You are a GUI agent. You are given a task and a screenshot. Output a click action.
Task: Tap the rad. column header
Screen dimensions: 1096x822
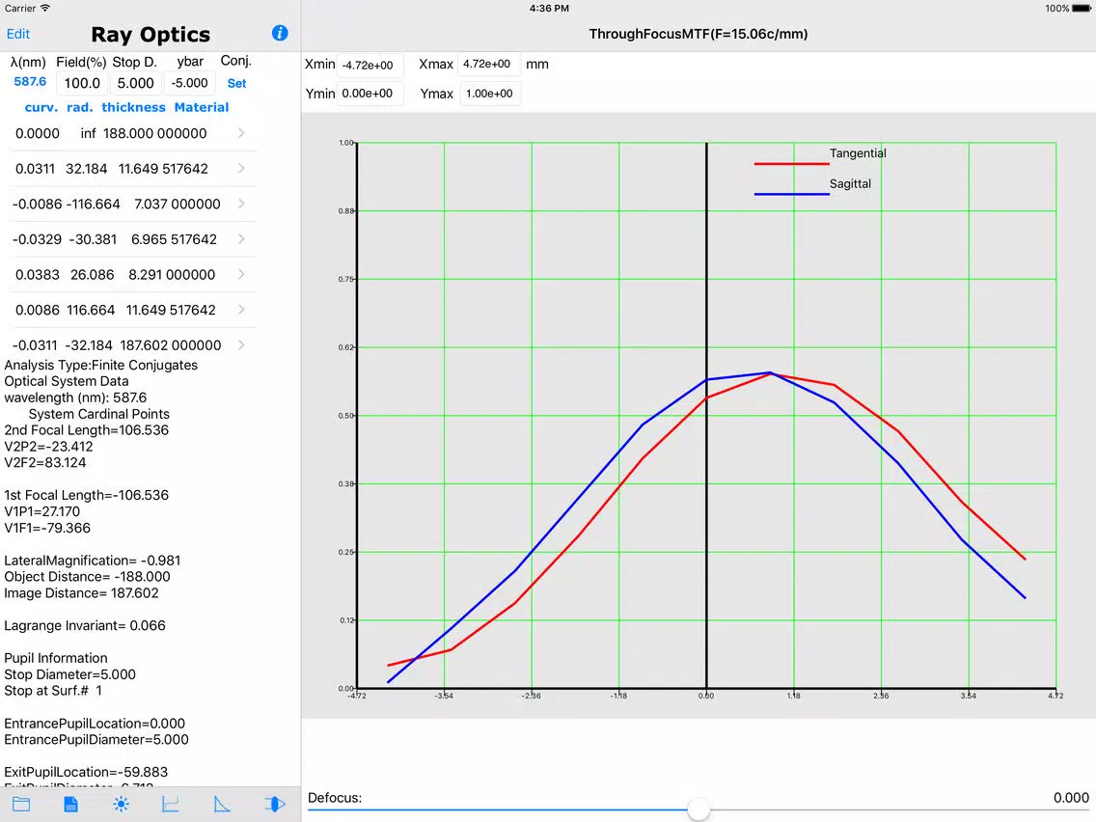click(x=80, y=107)
